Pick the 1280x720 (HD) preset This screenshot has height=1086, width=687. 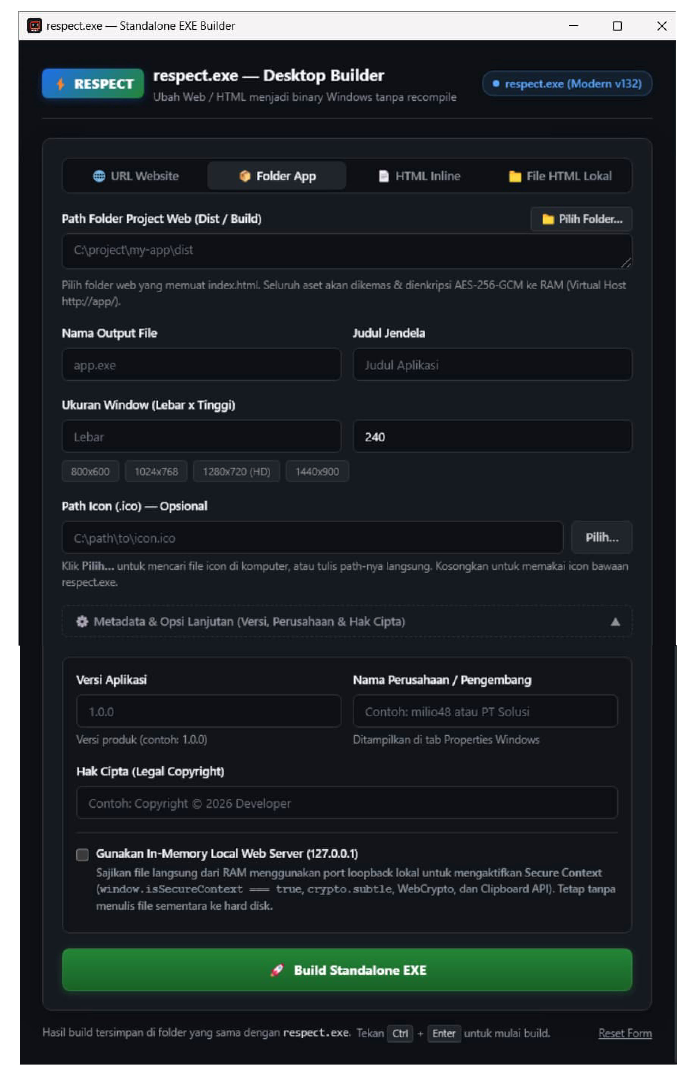(x=236, y=471)
